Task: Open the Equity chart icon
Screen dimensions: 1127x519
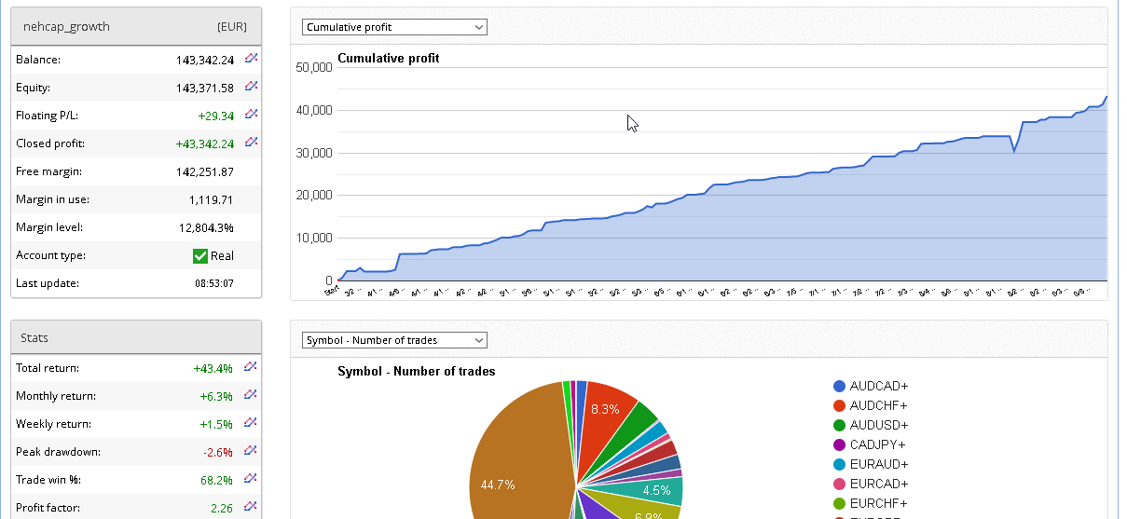Action: coord(251,87)
